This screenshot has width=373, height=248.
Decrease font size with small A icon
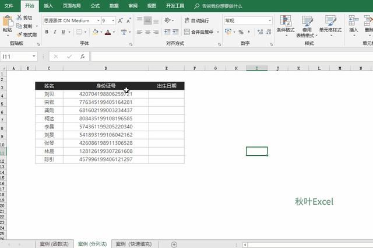click(x=128, y=20)
